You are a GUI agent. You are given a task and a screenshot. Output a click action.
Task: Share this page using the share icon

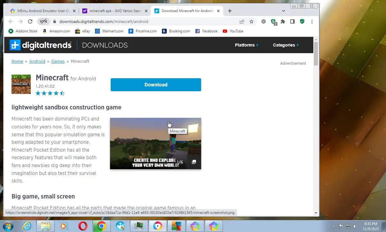242,21
